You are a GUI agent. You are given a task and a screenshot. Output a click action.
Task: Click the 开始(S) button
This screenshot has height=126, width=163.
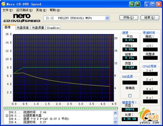click(129, 18)
